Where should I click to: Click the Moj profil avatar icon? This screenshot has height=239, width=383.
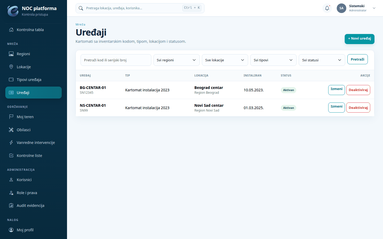tap(11, 230)
